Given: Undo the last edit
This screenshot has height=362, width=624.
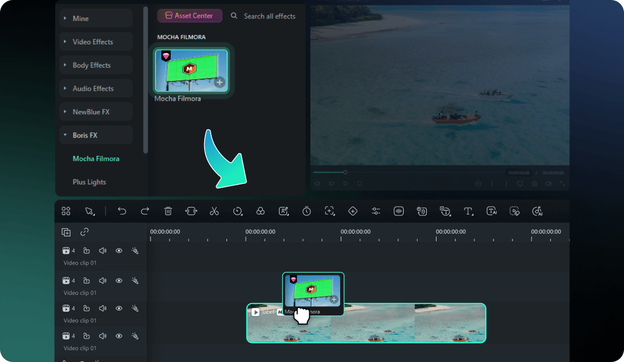Looking at the screenshot, I should (x=122, y=212).
